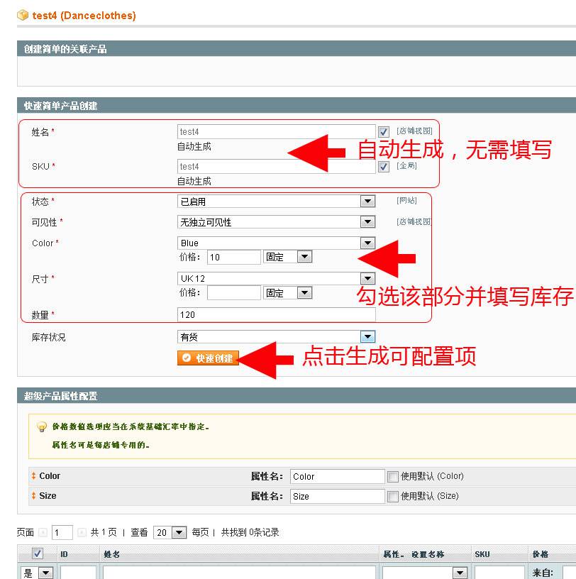Screen dimensions: 576x579
Task: Open the 尺寸 dropdown showing UK 12
Action: pos(367,278)
